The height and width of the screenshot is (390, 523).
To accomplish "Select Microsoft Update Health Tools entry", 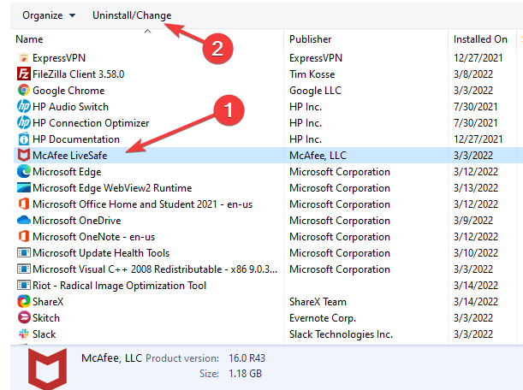I will (101, 253).
